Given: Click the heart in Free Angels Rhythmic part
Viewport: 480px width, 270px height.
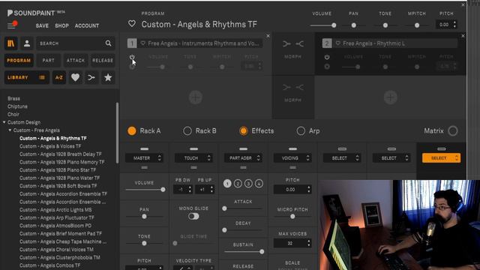Looking at the screenshot, I should (x=338, y=43).
